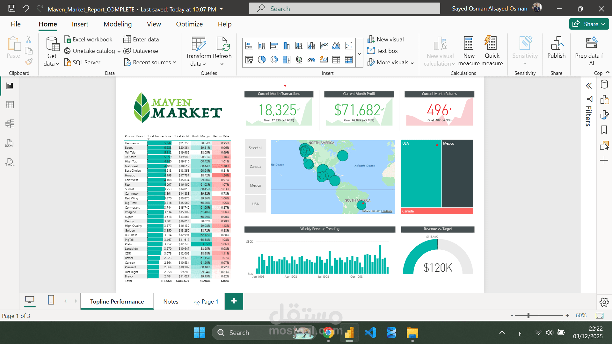The image size is (612, 344).
Task: Open the Modeling ribbon tab
Action: click(117, 24)
